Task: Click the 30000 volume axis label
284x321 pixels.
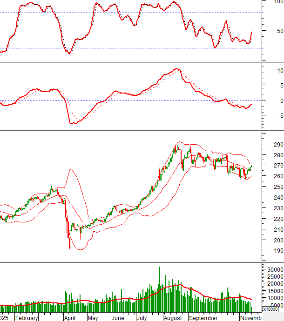Action: point(274,269)
